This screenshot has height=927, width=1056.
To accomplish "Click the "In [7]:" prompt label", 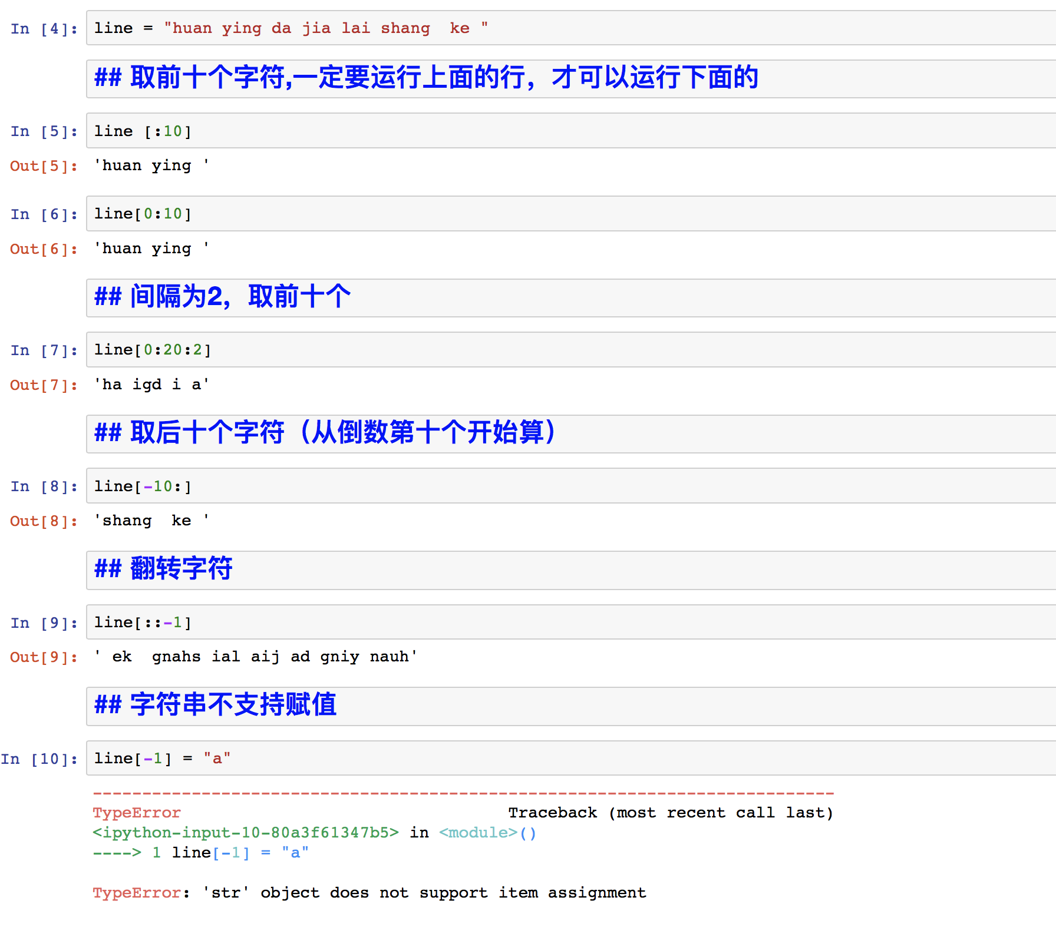I will (44, 350).
